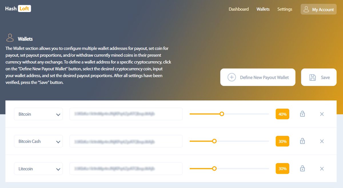Focus the Bitcoin wallet address field

pos(126,114)
